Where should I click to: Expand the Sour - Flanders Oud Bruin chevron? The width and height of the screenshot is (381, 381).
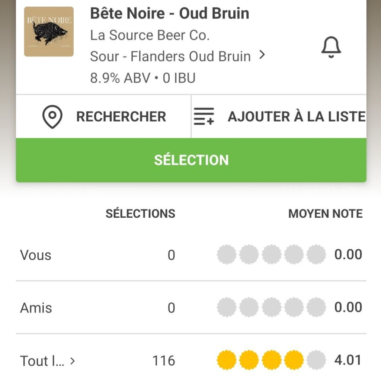[262, 55]
